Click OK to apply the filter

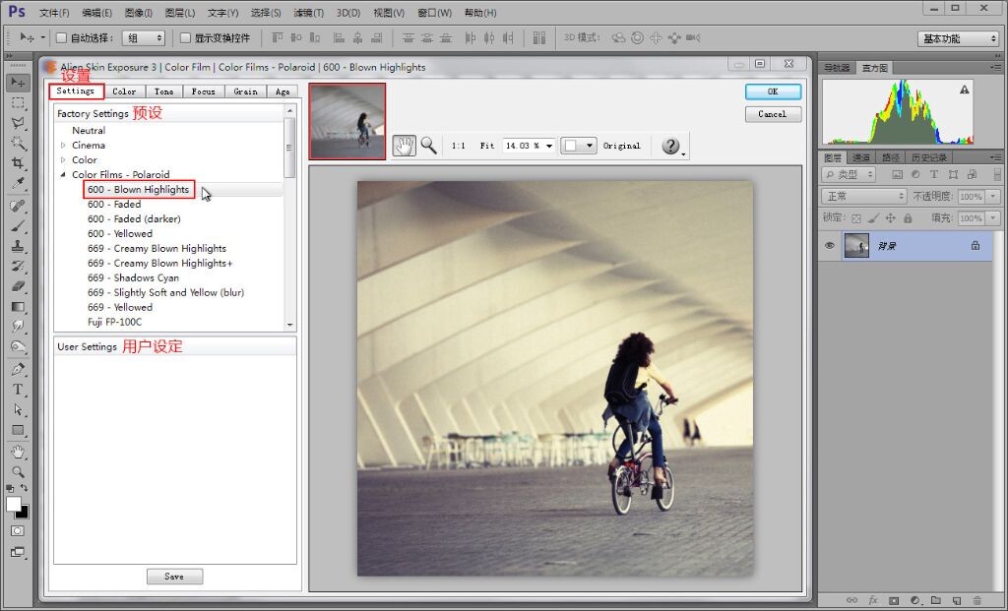pyautogui.click(x=773, y=92)
